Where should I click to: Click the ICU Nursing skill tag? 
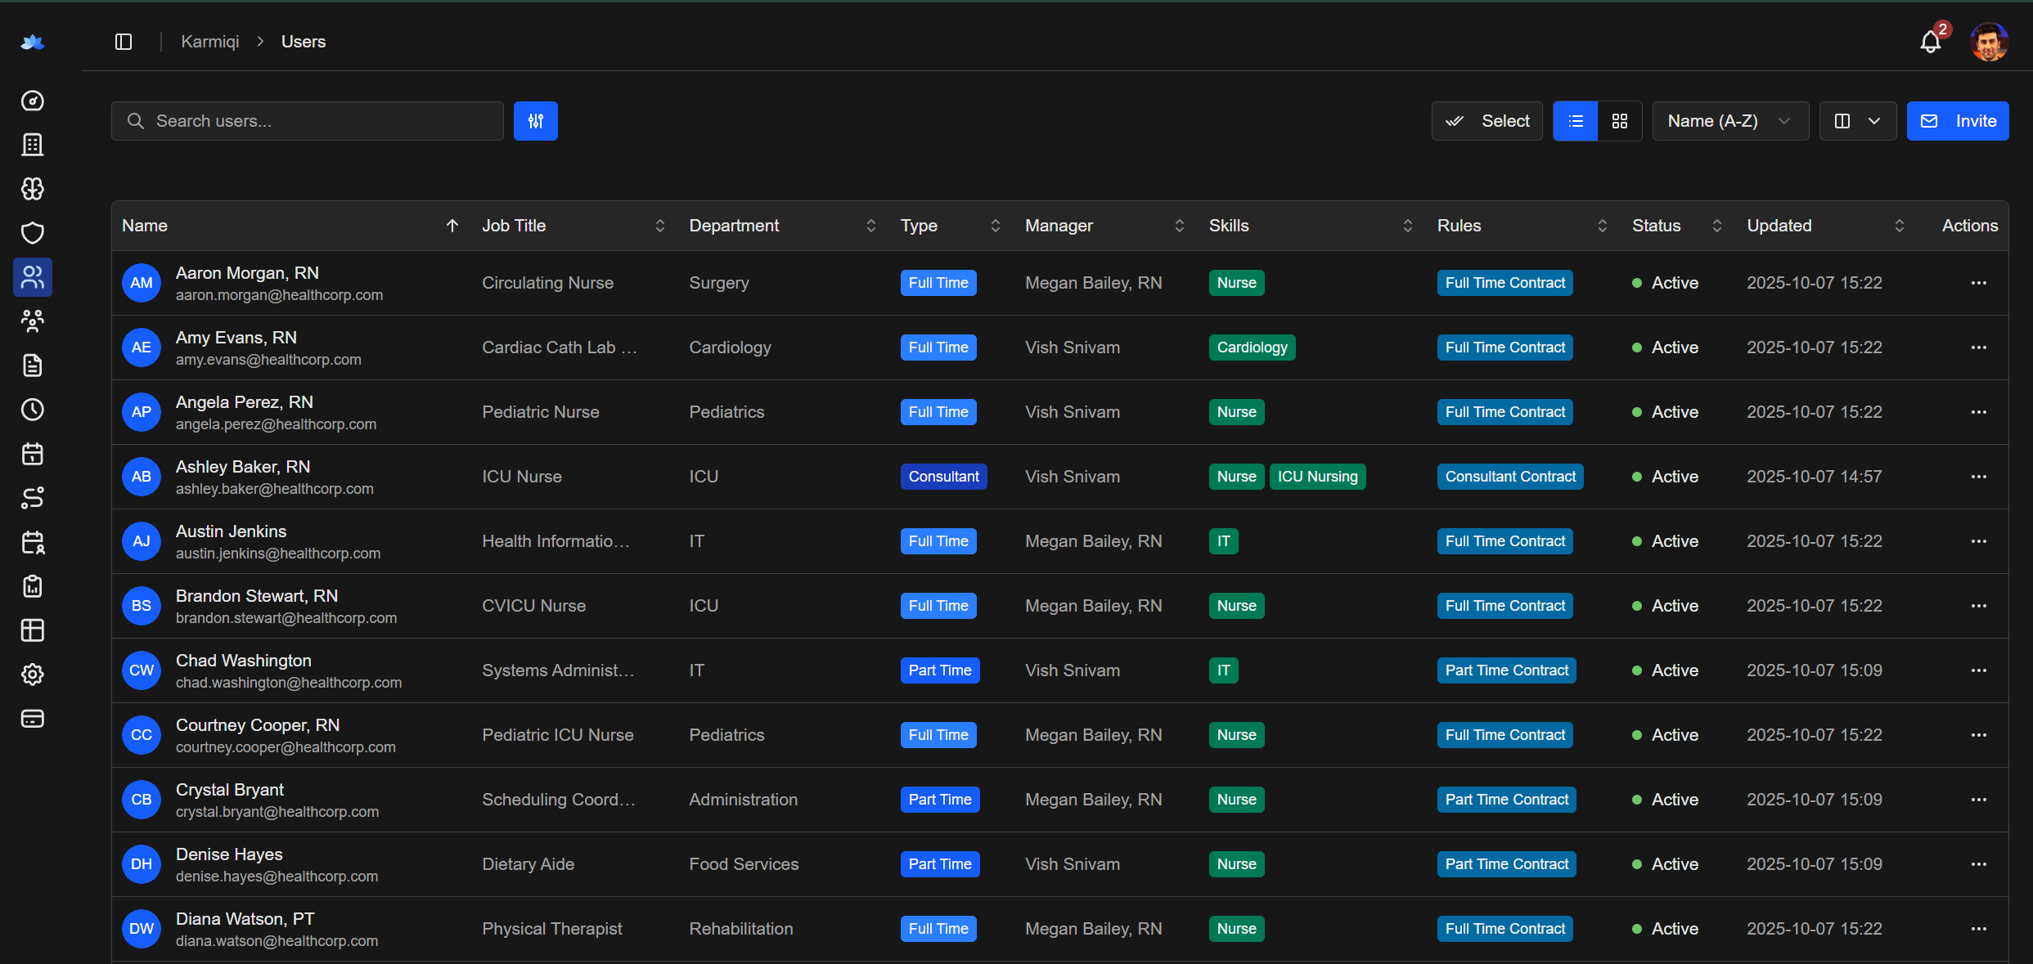click(1318, 477)
